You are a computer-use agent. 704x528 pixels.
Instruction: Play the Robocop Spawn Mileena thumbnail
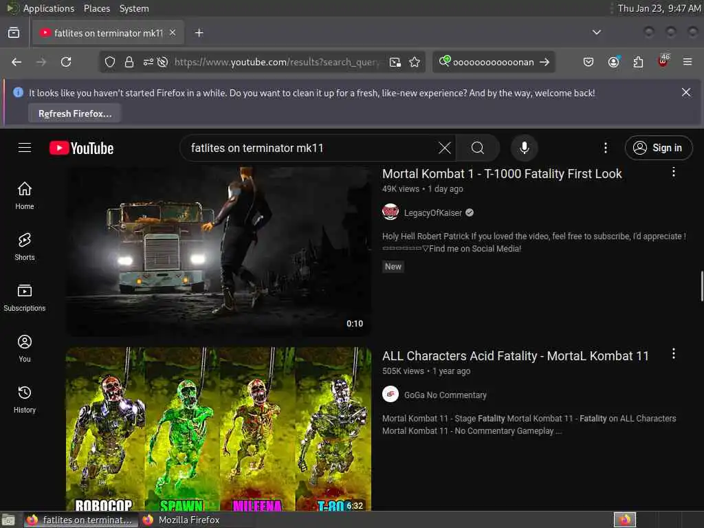coord(219,429)
